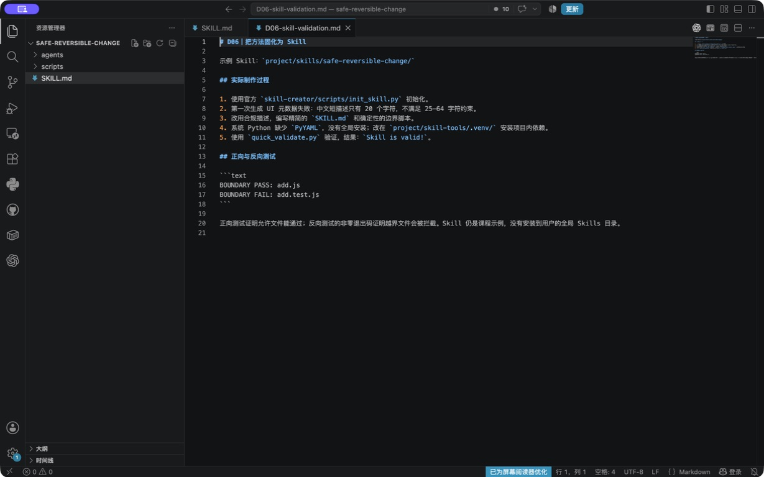Open the notifications bell in status bar
This screenshot has width=764, height=477.
754,472
